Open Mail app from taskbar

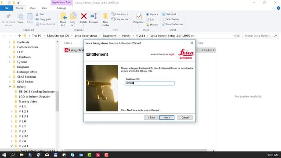click(47, 155)
